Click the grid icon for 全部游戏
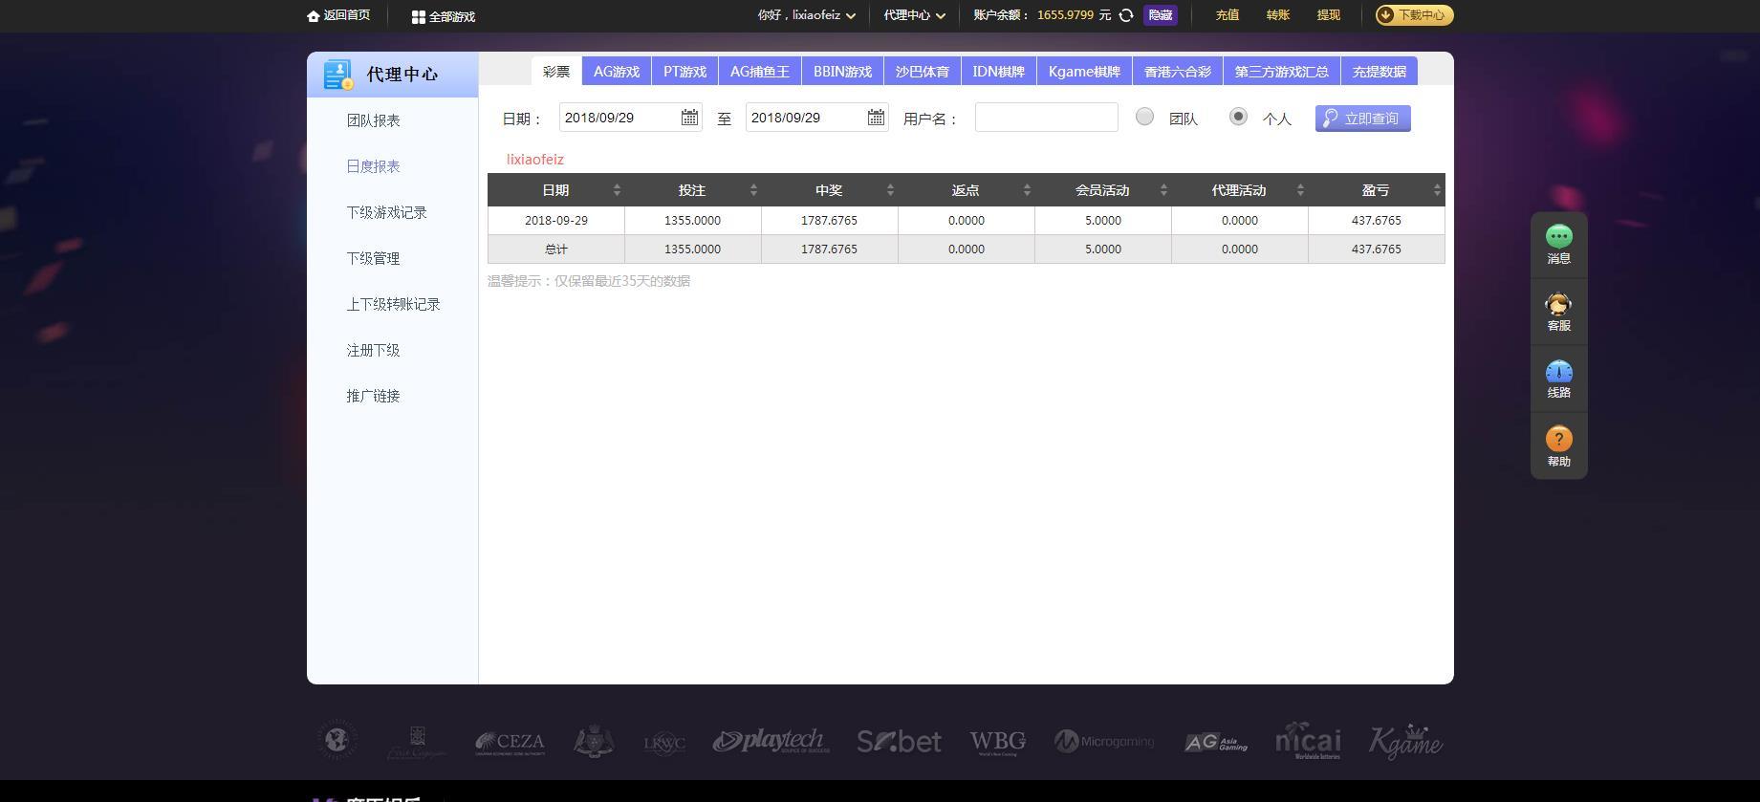 [x=418, y=17]
